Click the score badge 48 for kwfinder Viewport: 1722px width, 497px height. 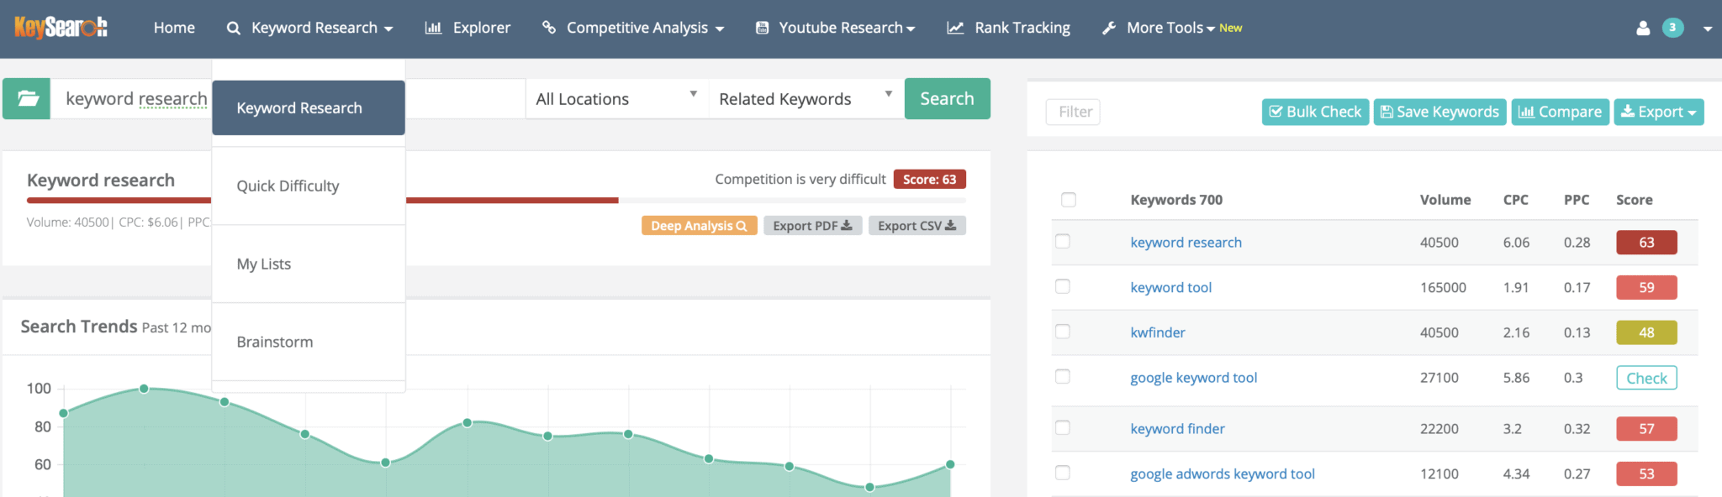click(x=1646, y=332)
